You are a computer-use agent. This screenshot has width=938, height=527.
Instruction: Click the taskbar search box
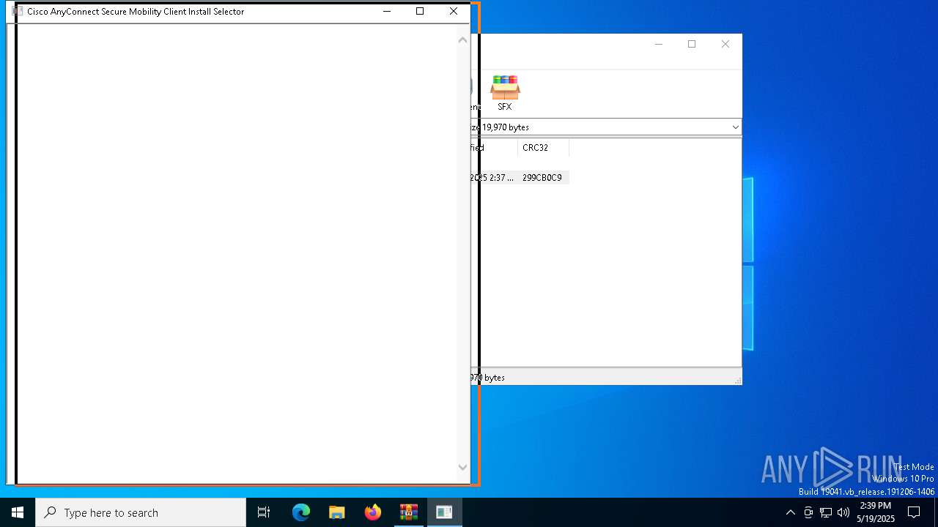[x=141, y=512]
